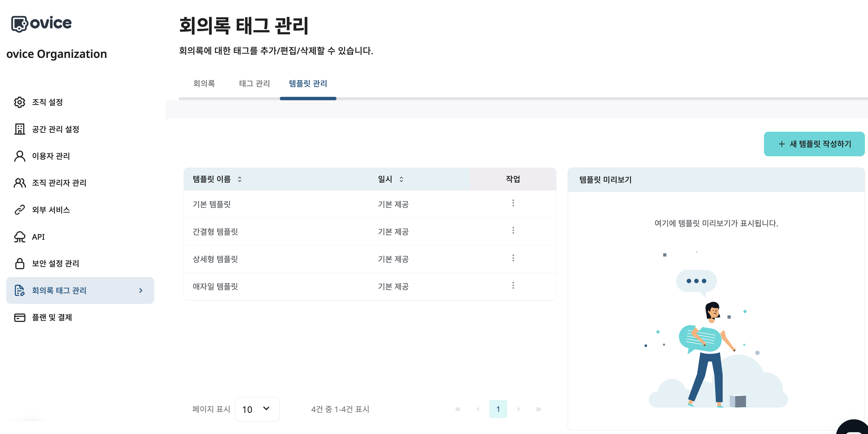Open 보안 설정 관리 via the lock icon
The width and height of the screenshot is (868, 434).
19,264
